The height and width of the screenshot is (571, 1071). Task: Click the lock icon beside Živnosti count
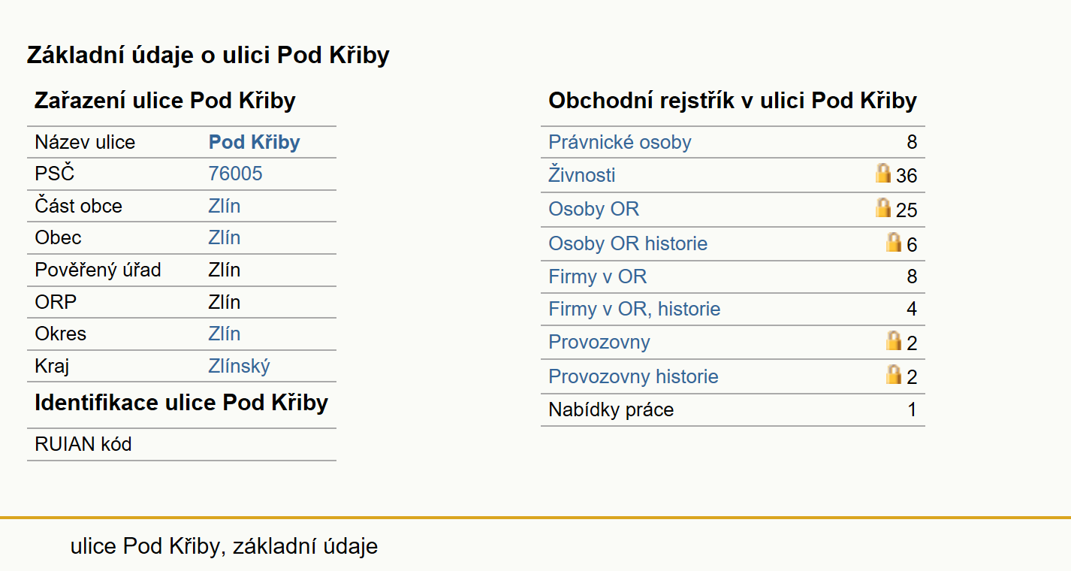[883, 174]
